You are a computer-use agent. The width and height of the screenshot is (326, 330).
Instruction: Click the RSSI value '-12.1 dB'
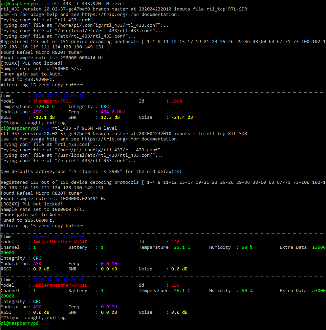pos(44,117)
